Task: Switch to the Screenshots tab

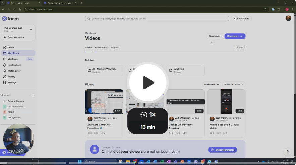Action: (x=101, y=47)
